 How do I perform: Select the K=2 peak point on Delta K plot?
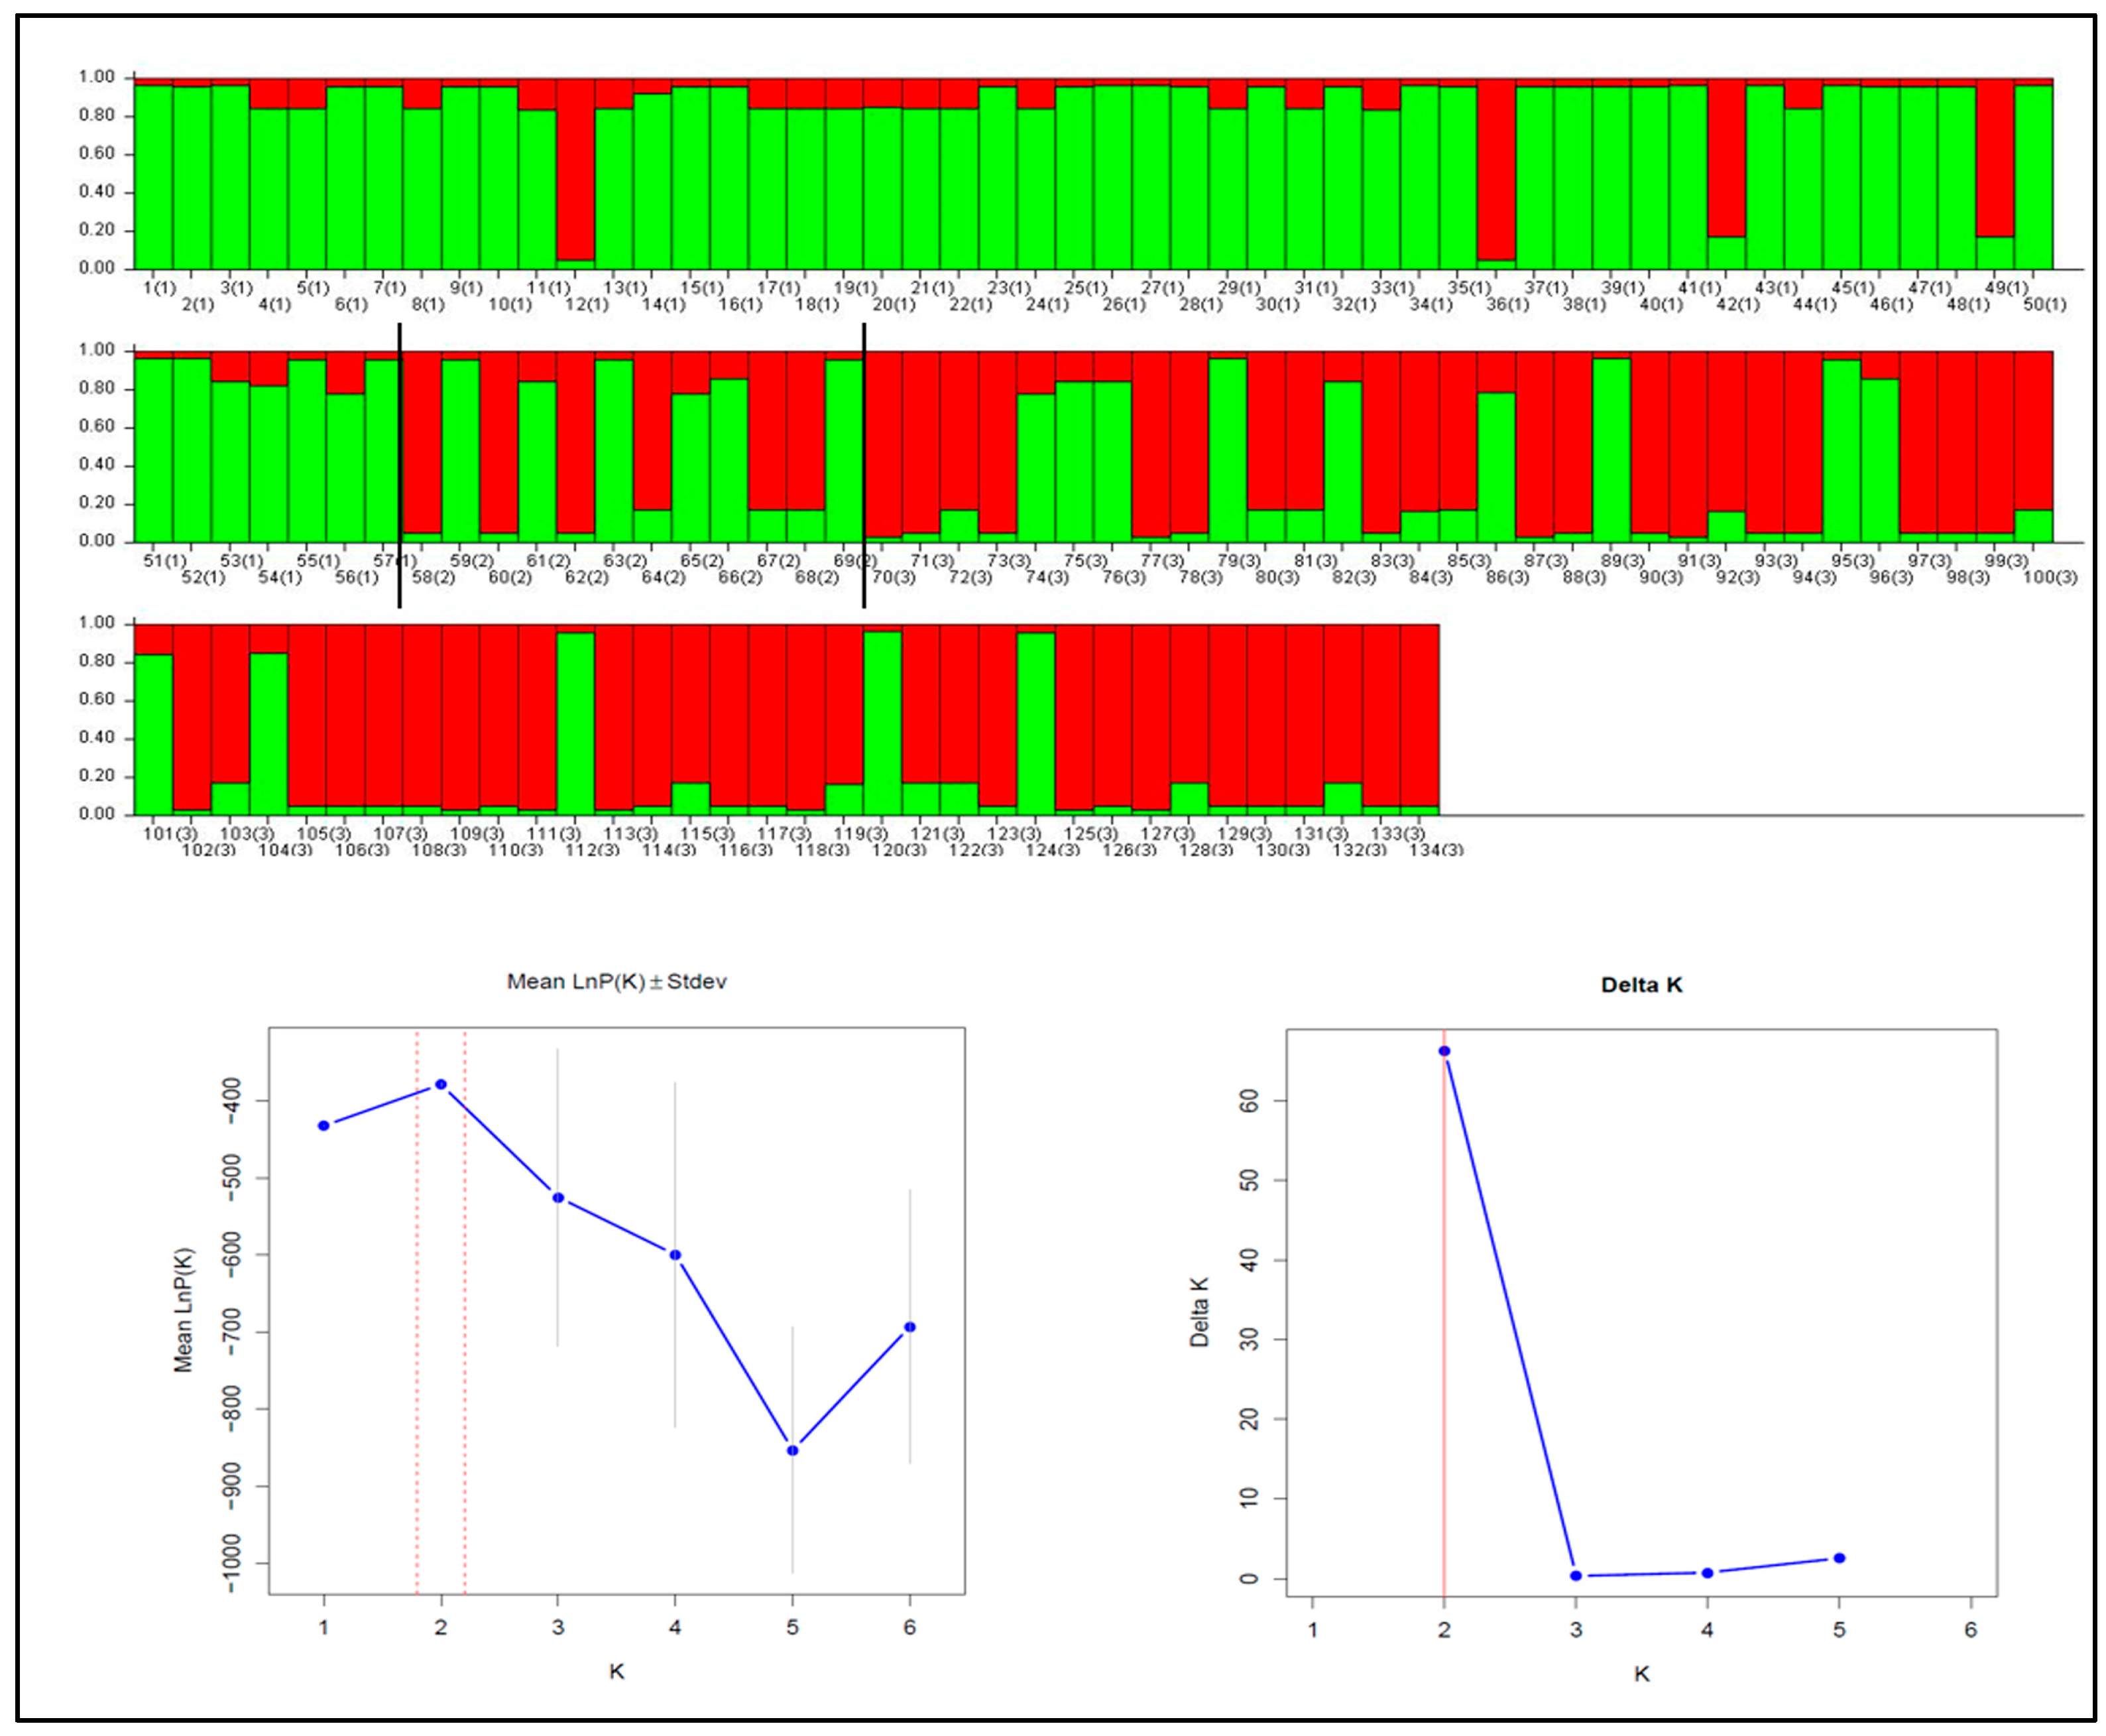(x=1444, y=1051)
